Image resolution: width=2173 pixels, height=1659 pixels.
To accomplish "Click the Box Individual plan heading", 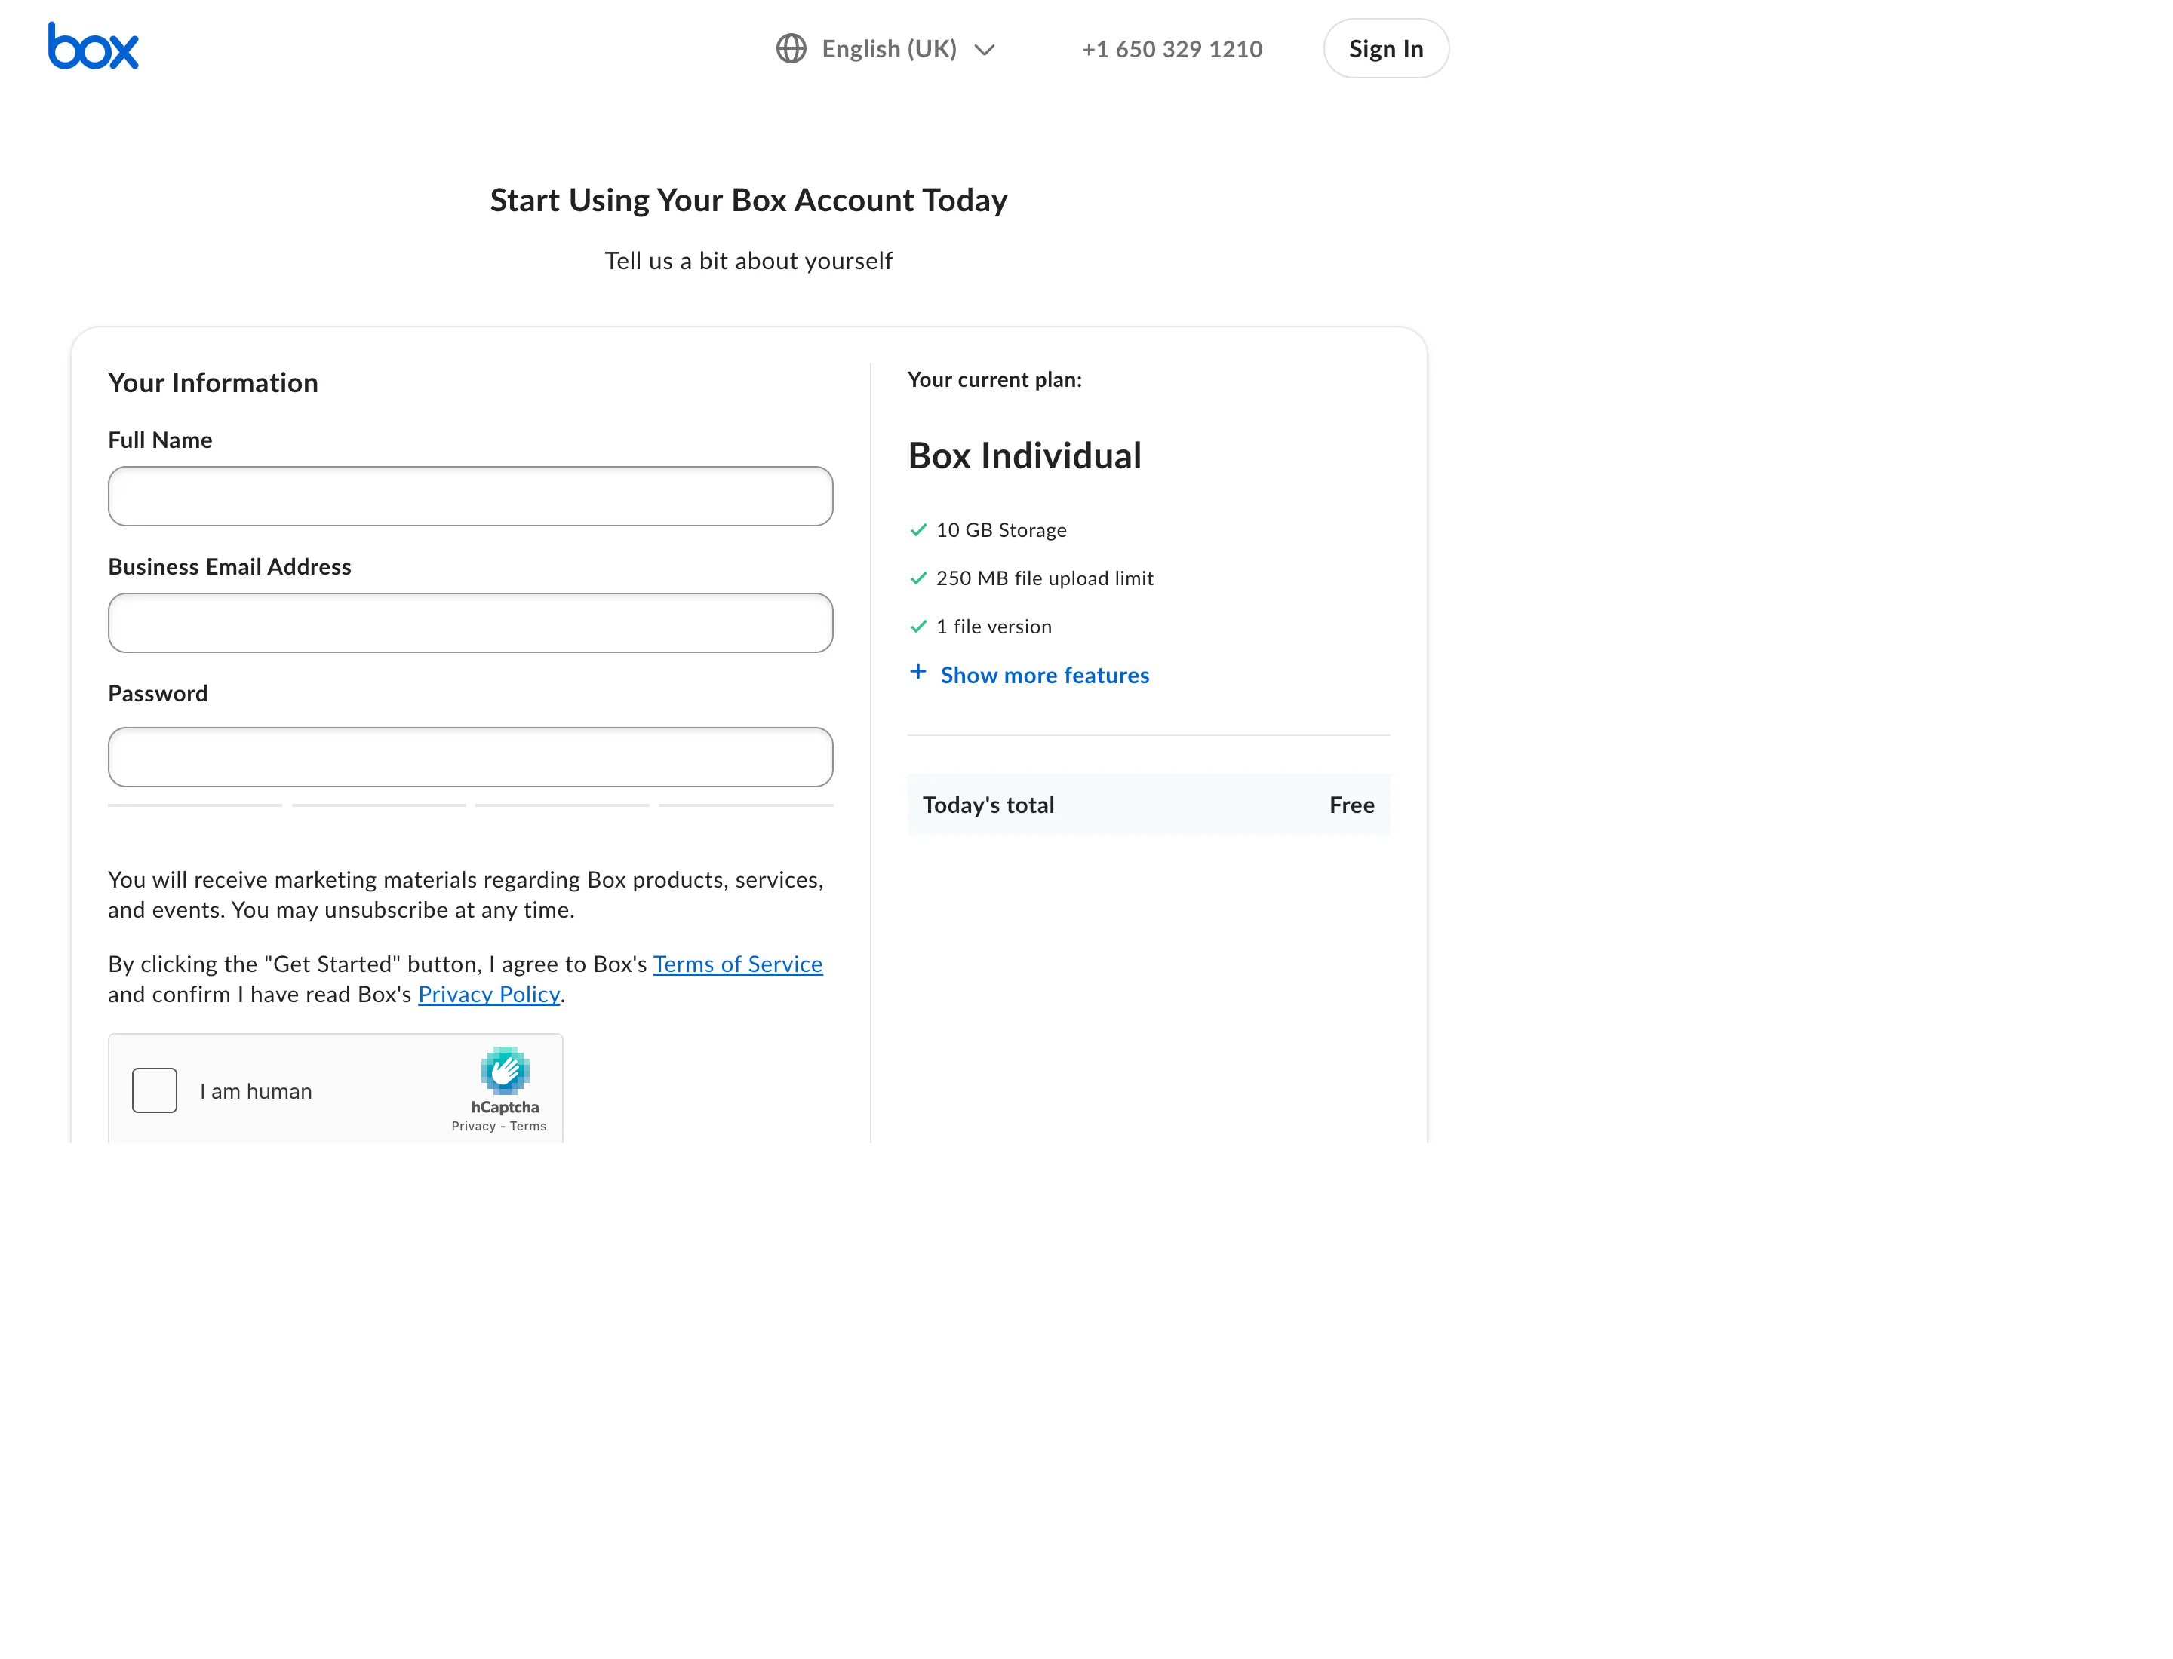I will click(1025, 455).
